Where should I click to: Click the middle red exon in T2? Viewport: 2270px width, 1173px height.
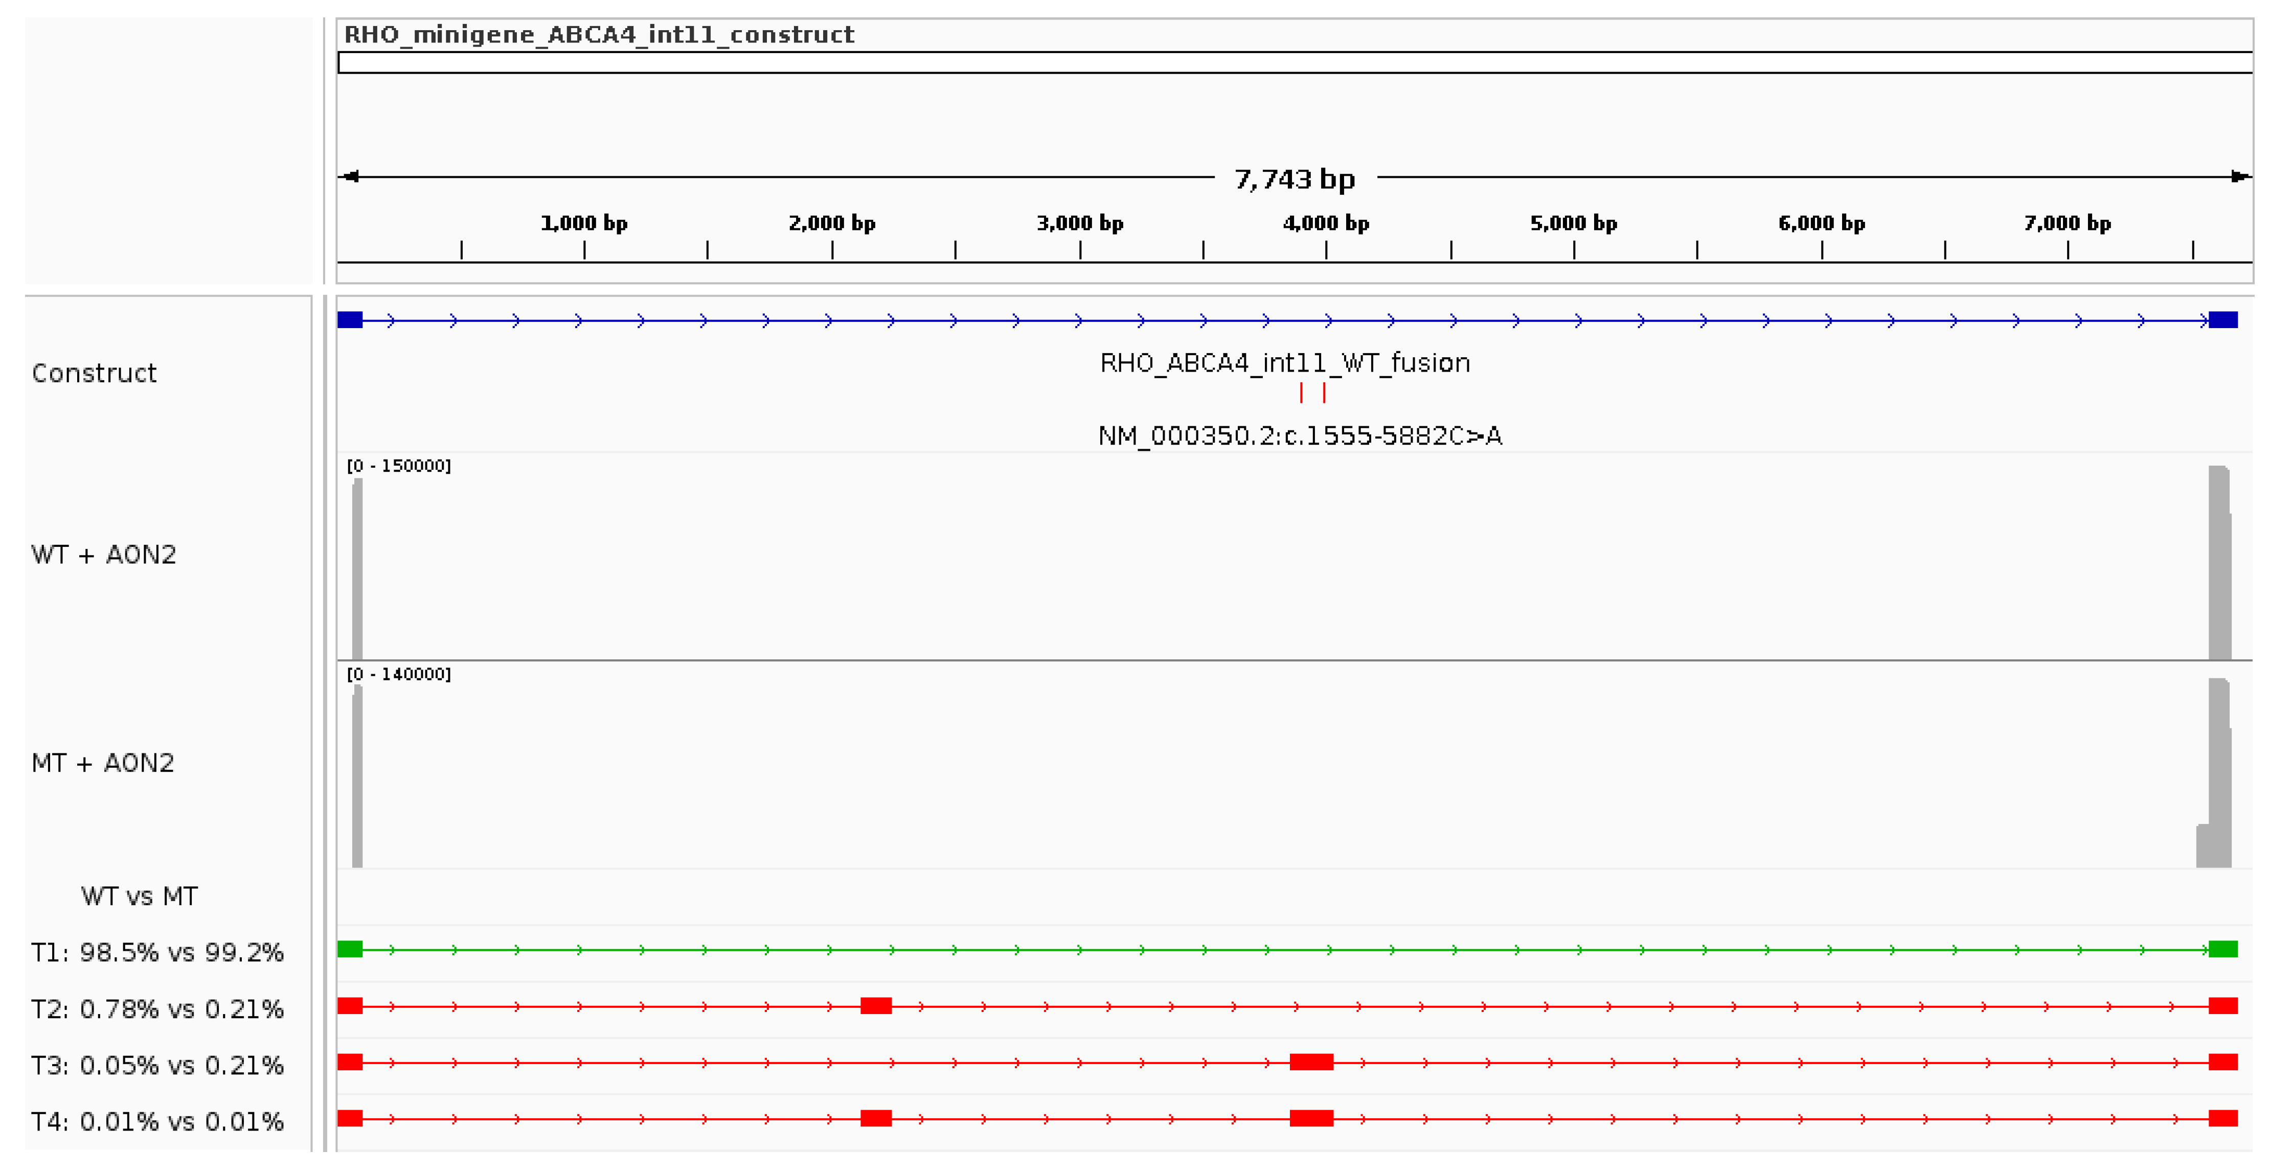[876, 1006]
